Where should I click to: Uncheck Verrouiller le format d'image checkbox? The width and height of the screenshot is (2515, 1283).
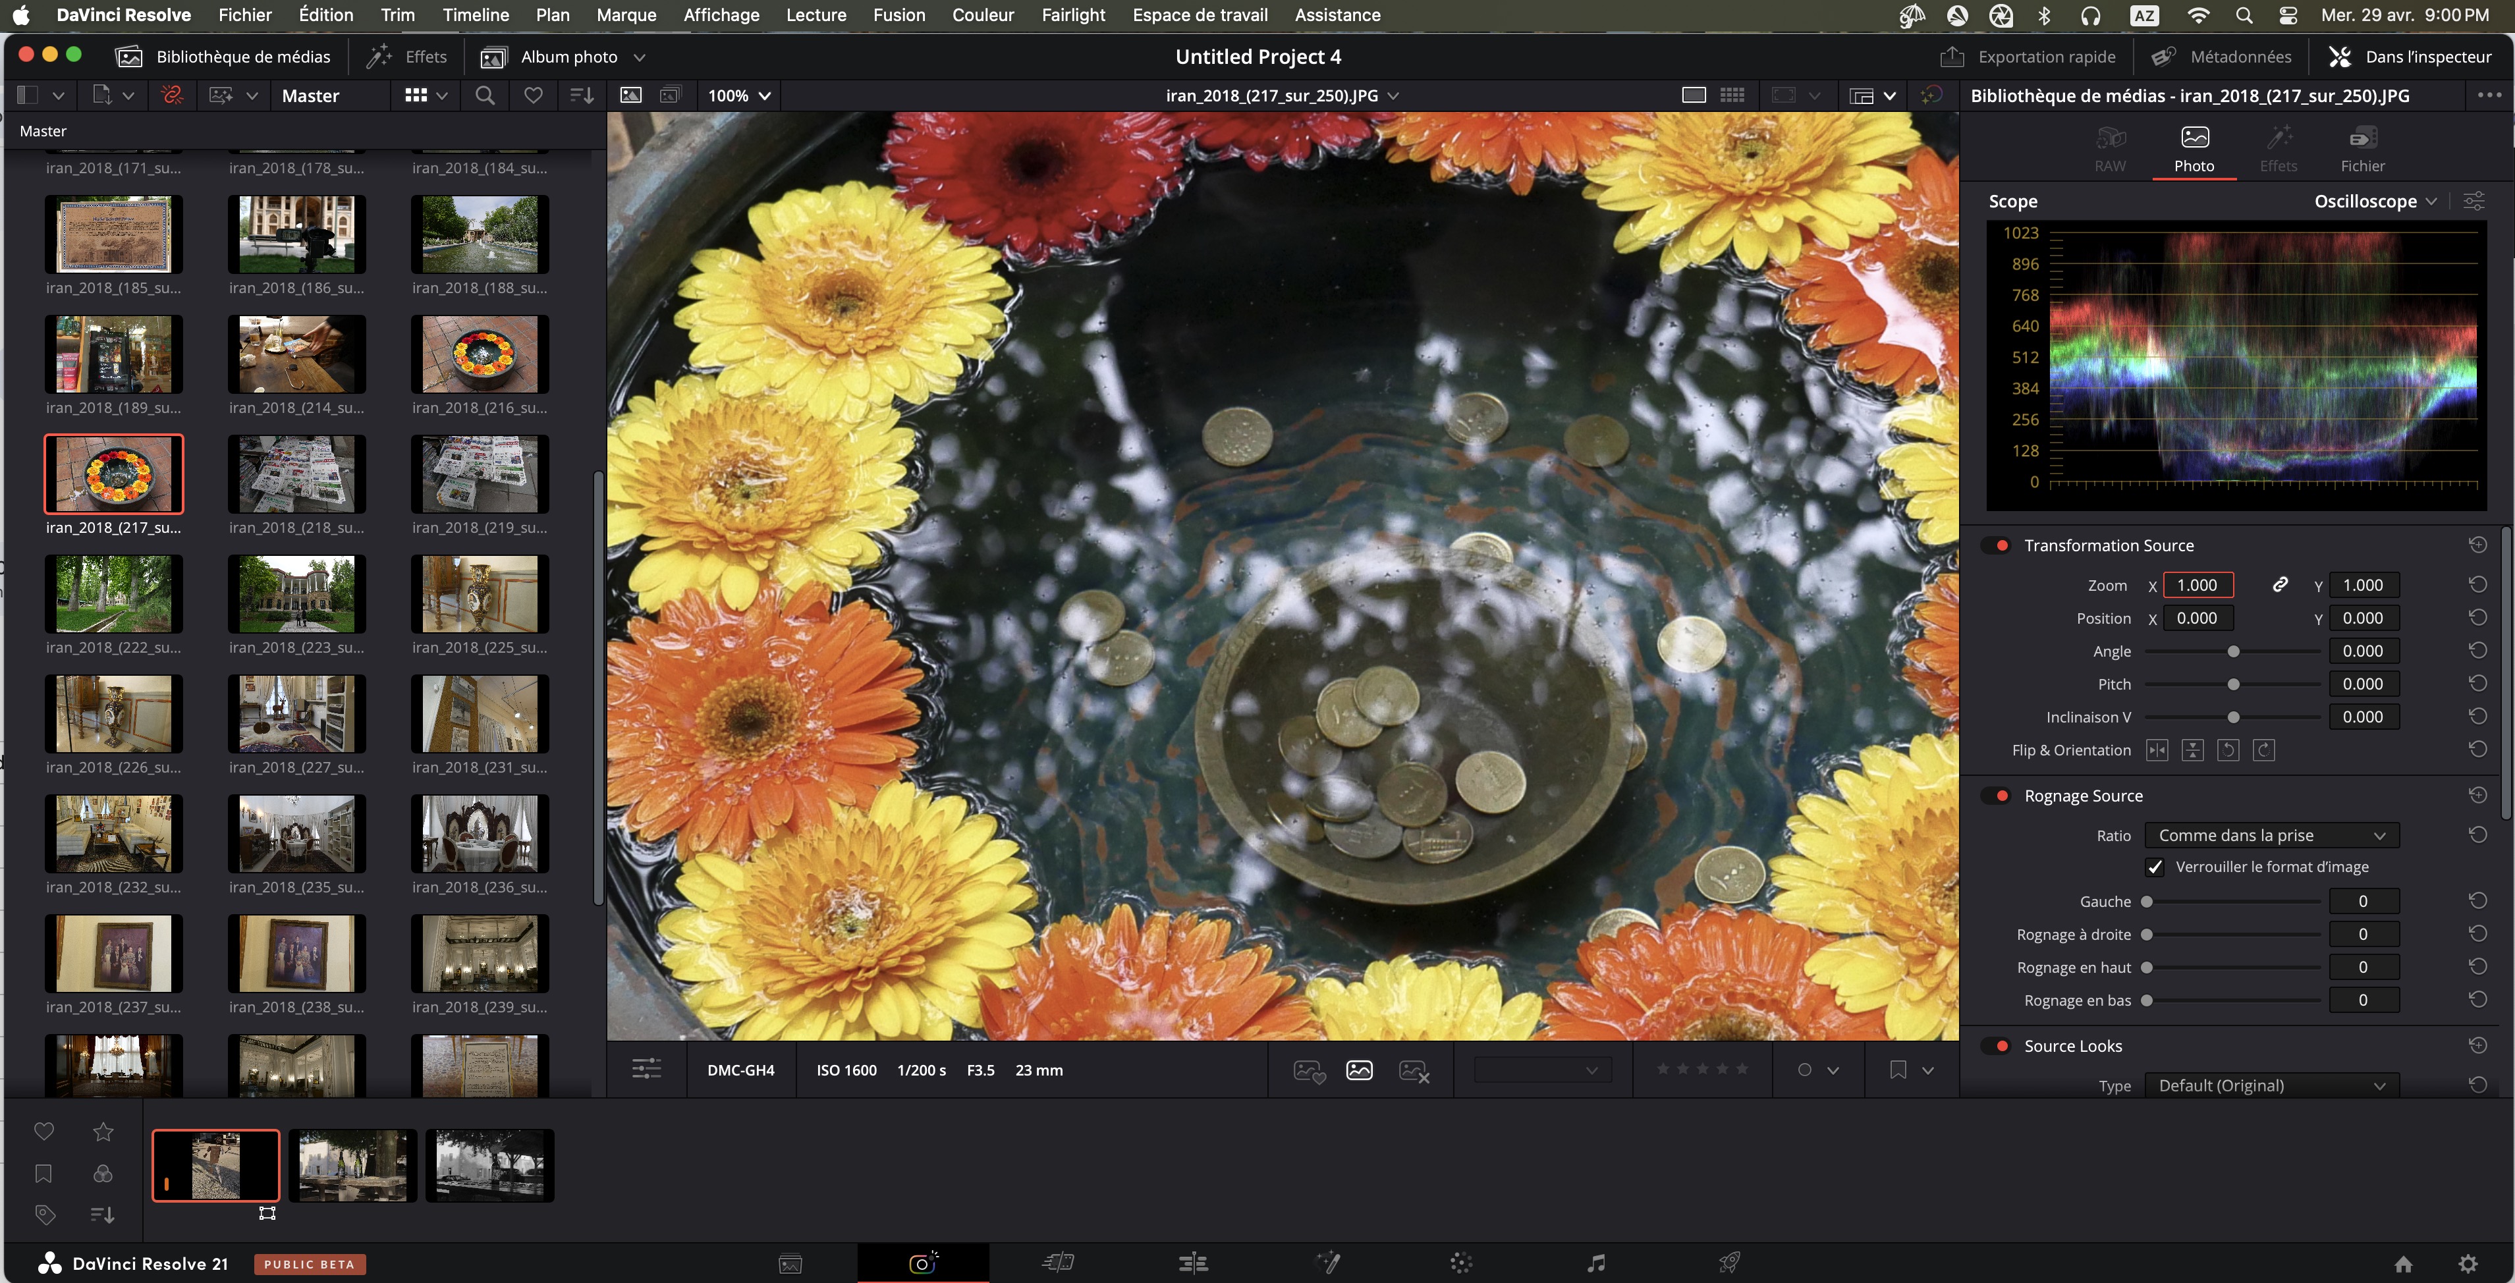coord(2155,867)
